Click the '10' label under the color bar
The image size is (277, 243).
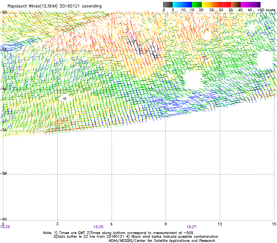pyautogui.click(x=183, y=10)
